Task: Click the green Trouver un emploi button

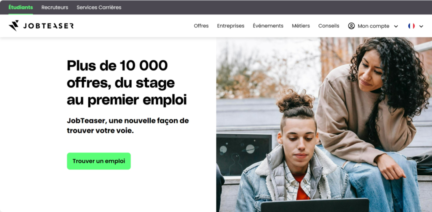Action: coord(99,161)
